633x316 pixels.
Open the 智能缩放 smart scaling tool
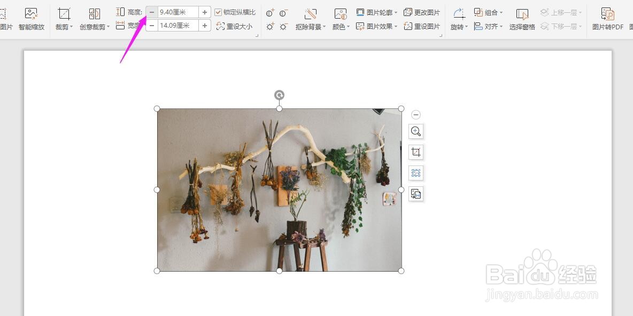click(x=32, y=19)
